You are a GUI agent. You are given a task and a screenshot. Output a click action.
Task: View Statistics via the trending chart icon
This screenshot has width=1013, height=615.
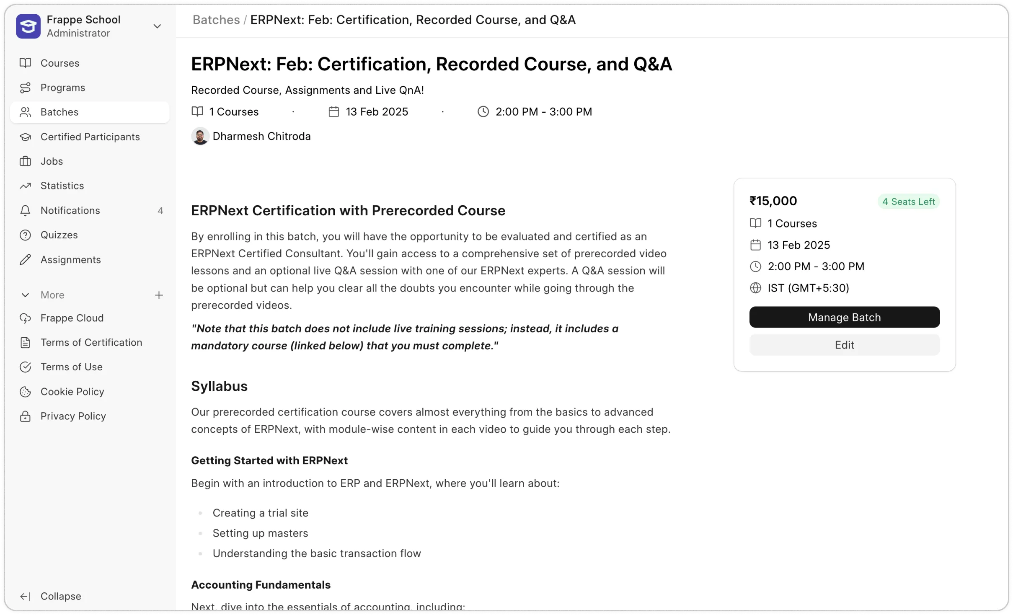click(x=26, y=186)
